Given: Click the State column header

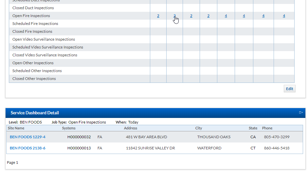Looking at the screenshot, I should pyautogui.click(x=253, y=128).
